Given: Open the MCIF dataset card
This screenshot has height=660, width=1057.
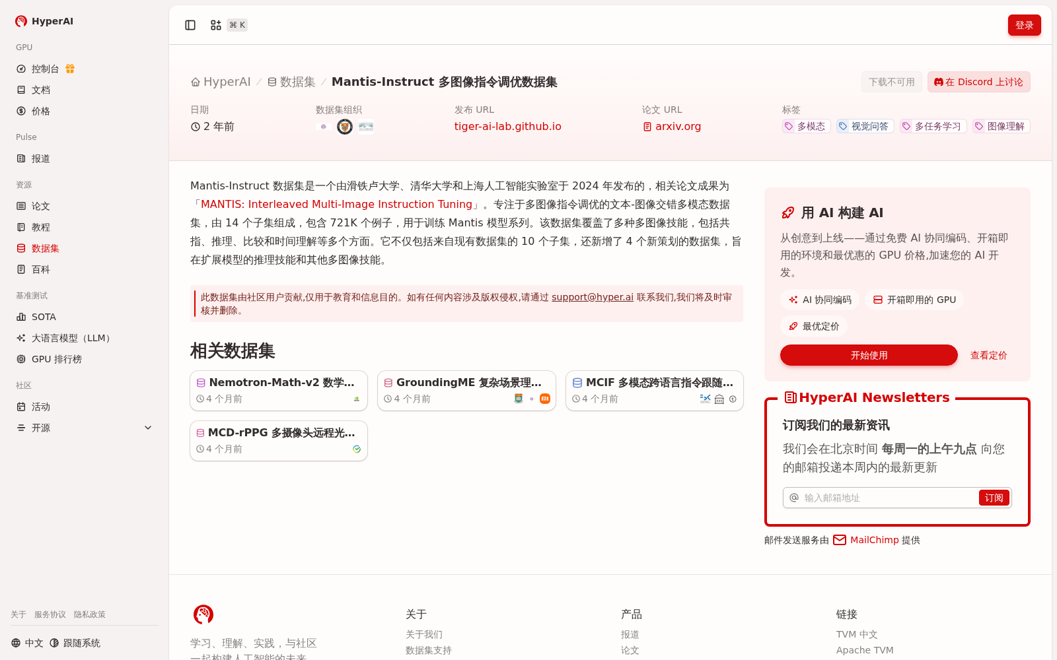Looking at the screenshot, I should click(655, 391).
